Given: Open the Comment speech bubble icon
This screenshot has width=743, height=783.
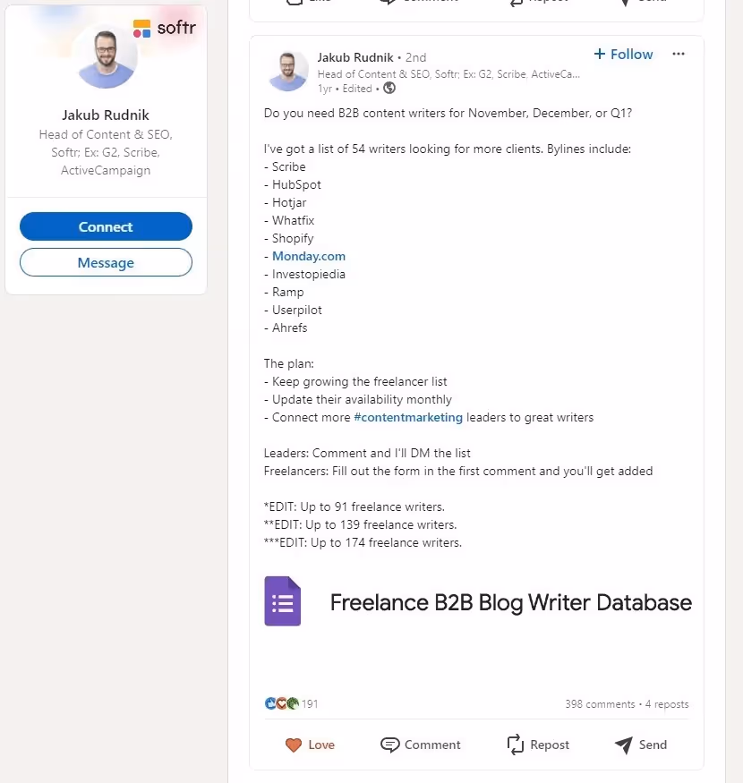Looking at the screenshot, I should coord(389,745).
